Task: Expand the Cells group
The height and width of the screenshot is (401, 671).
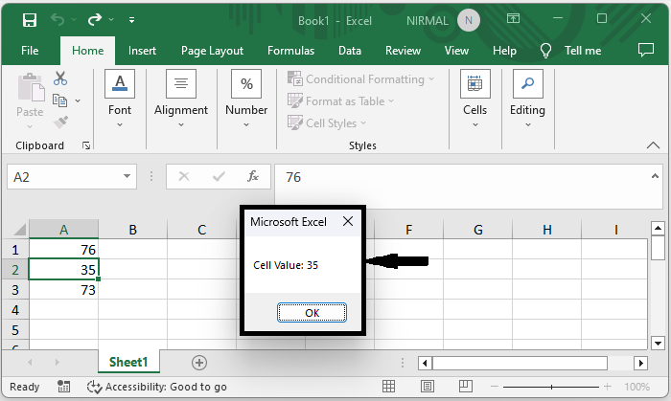Action: coord(475,99)
